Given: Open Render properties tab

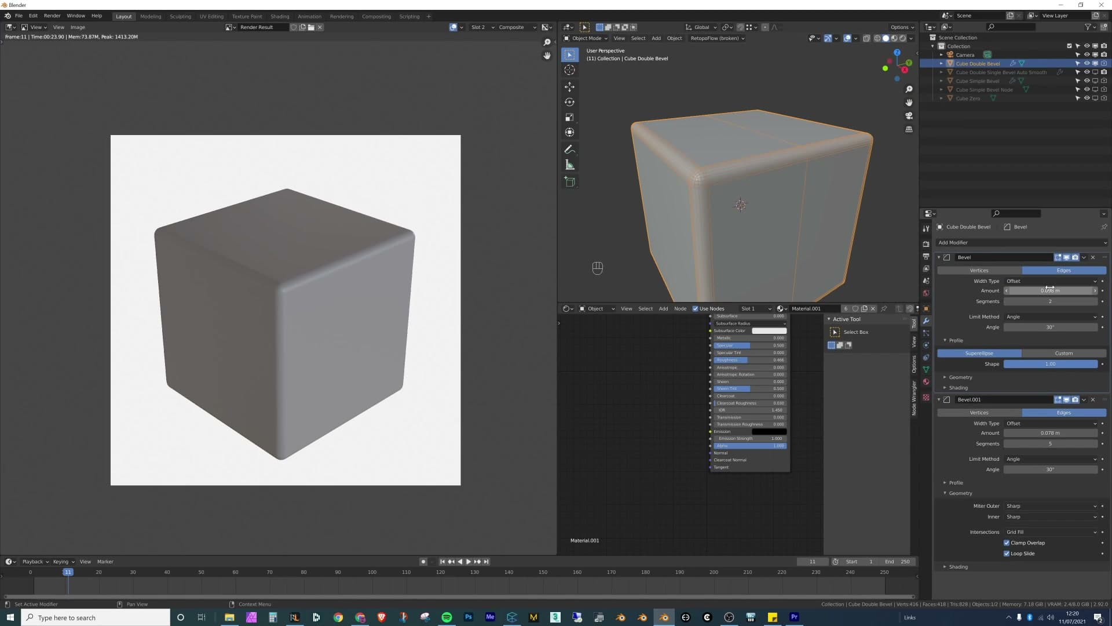Looking at the screenshot, I should (926, 244).
